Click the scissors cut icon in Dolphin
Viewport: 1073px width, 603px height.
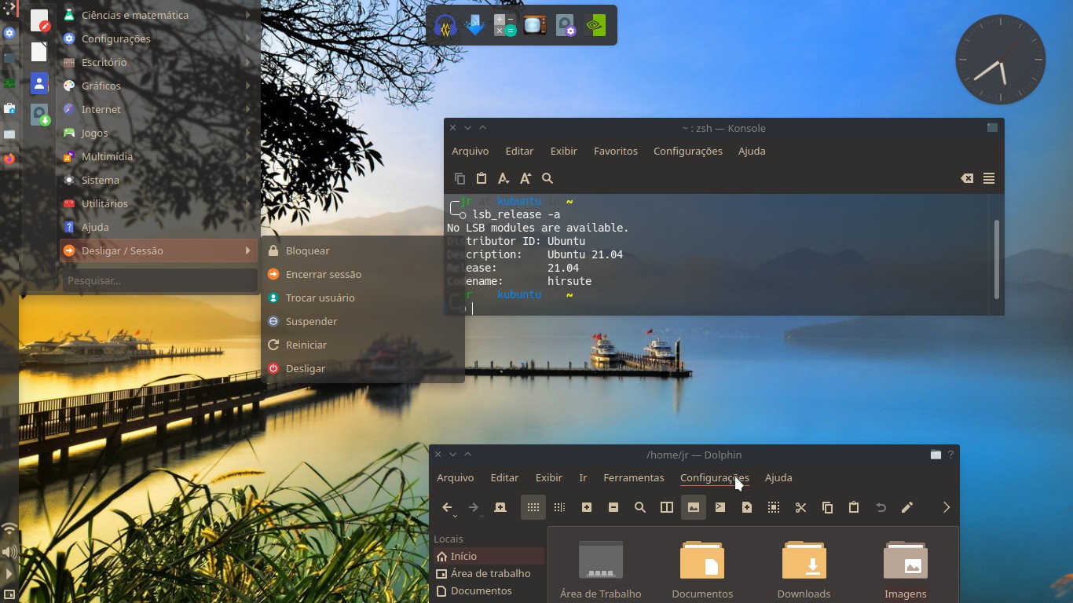coord(800,507)
